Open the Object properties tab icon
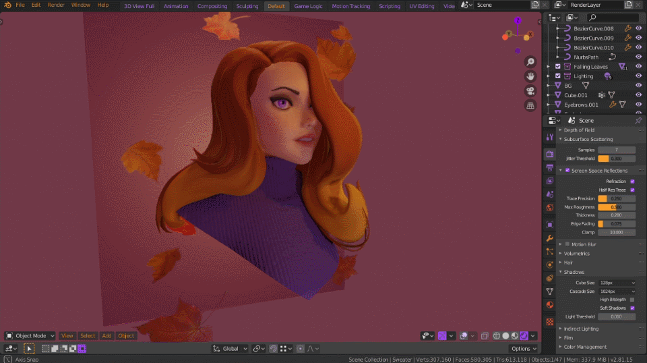This screenshot has width=647, height=363. pyautogui.click(x=550, y=225)
